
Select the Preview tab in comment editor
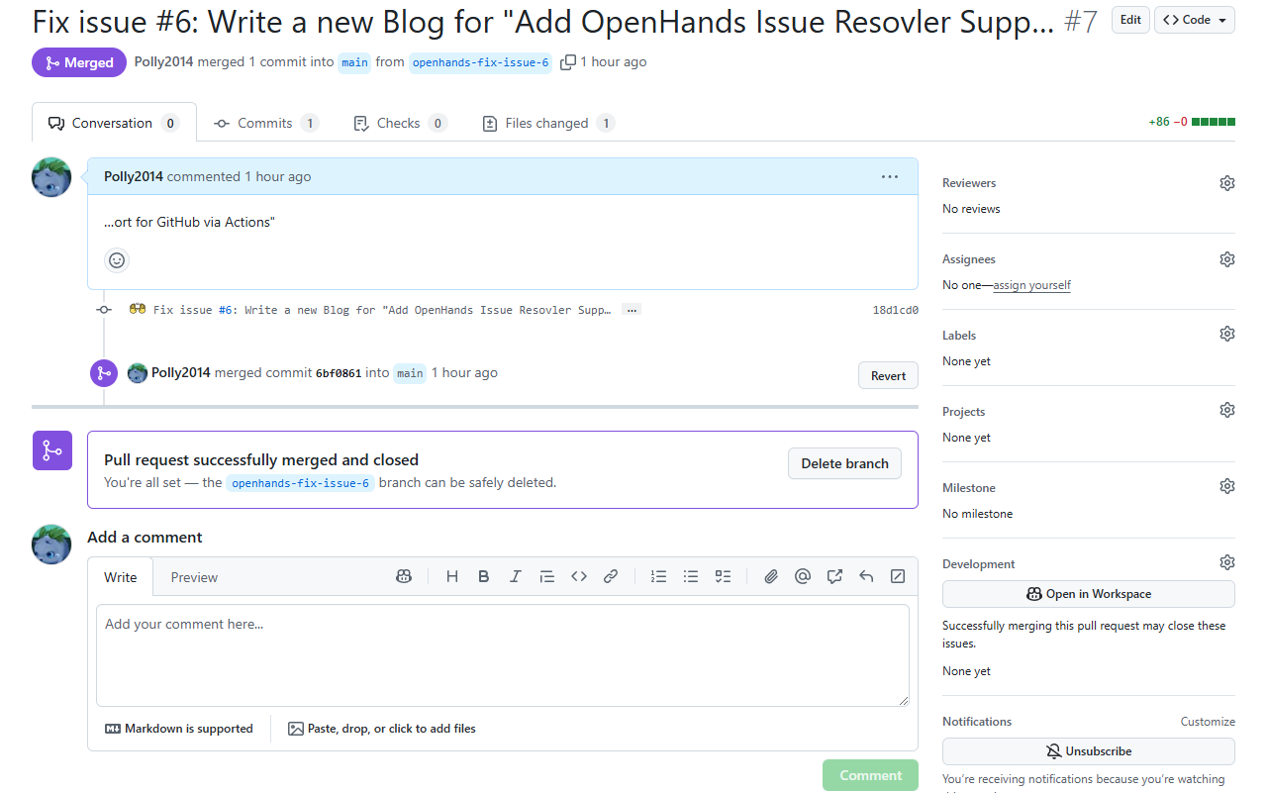coord(194,577)
